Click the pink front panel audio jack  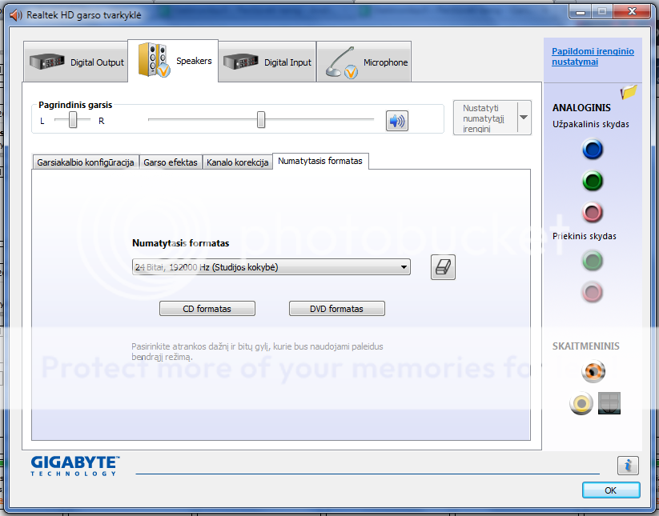click(x=592, y=292)
